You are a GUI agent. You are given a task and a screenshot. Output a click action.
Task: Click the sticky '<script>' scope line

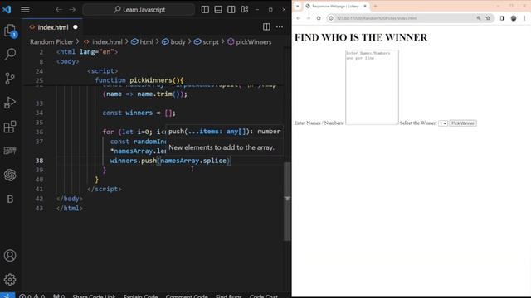point(103,71)
